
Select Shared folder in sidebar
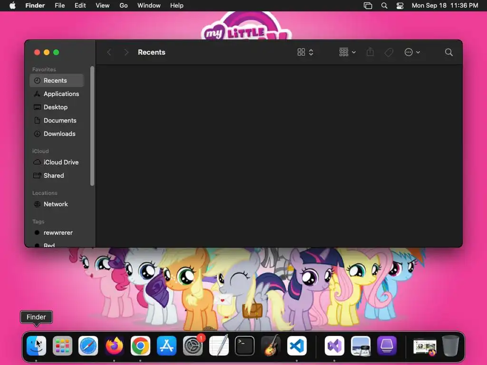(57, 176)
